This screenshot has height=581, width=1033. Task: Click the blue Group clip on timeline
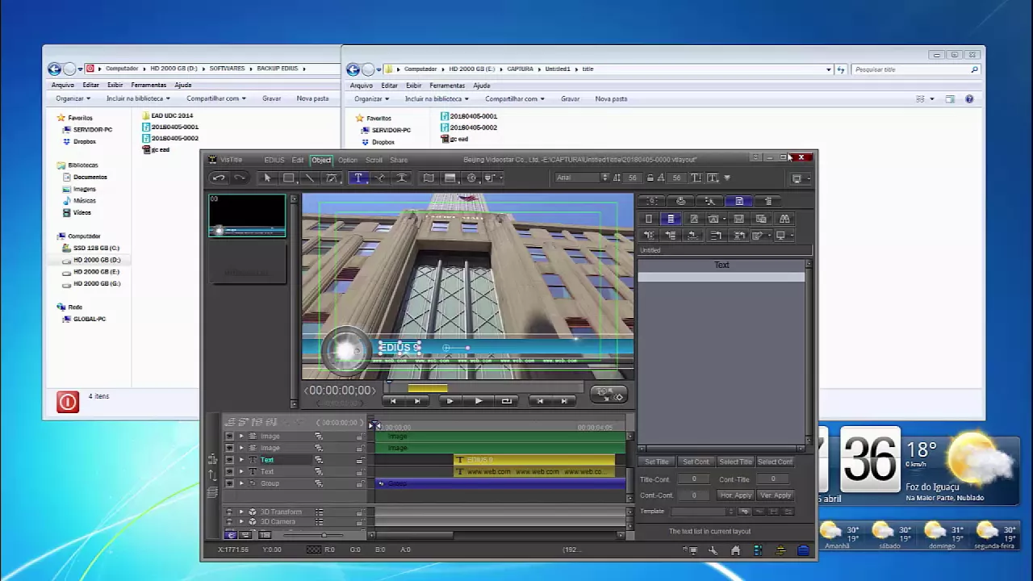(500, 483)
